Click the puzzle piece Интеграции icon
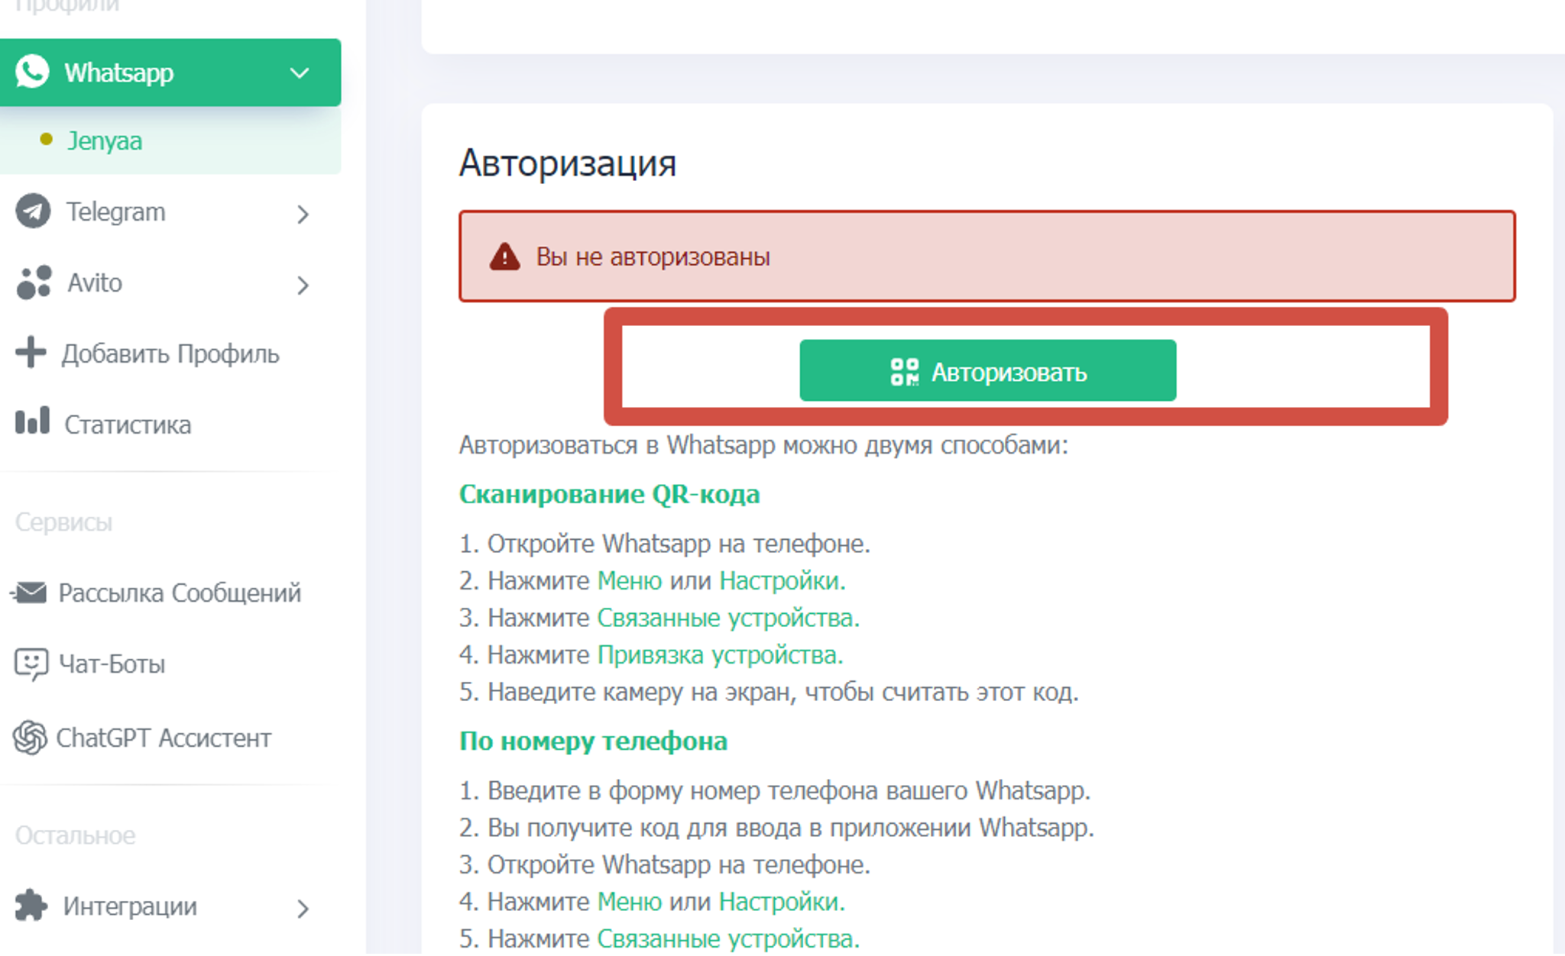 point(31,906)
